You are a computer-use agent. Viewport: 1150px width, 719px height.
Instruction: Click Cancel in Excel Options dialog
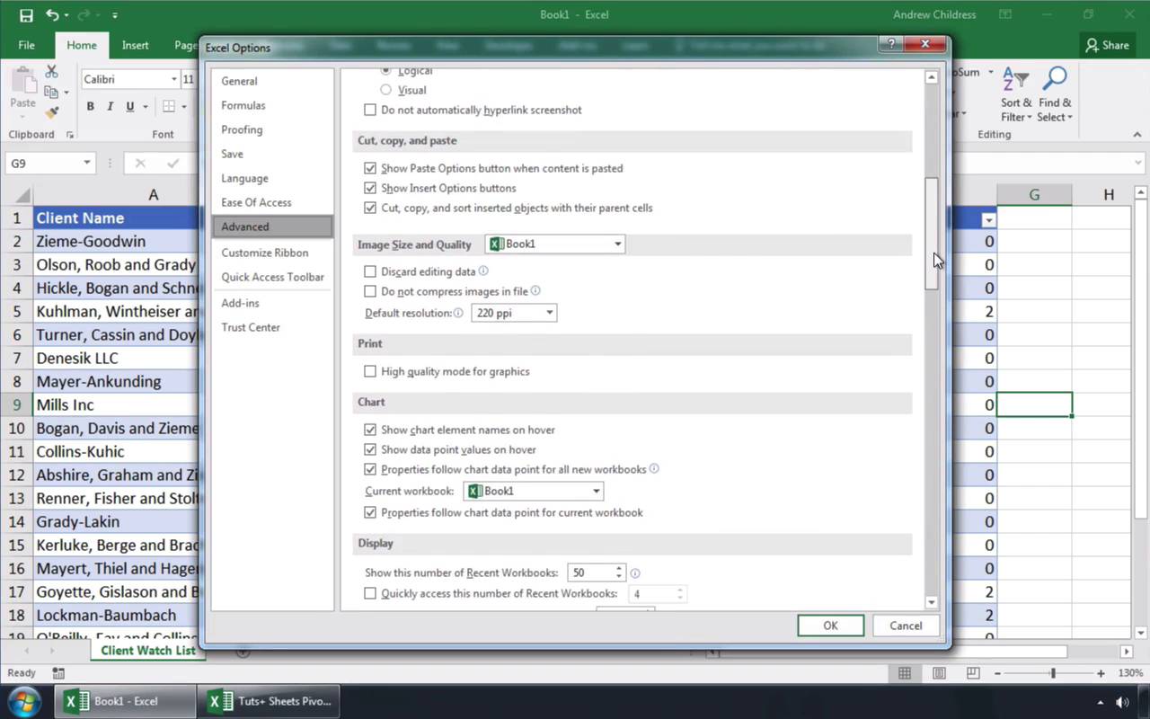(906, 626)
